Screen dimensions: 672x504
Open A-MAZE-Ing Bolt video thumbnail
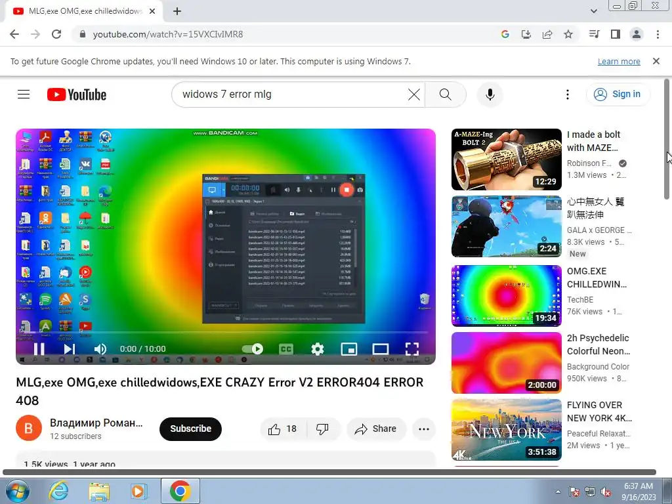click(x=507, y=159)
